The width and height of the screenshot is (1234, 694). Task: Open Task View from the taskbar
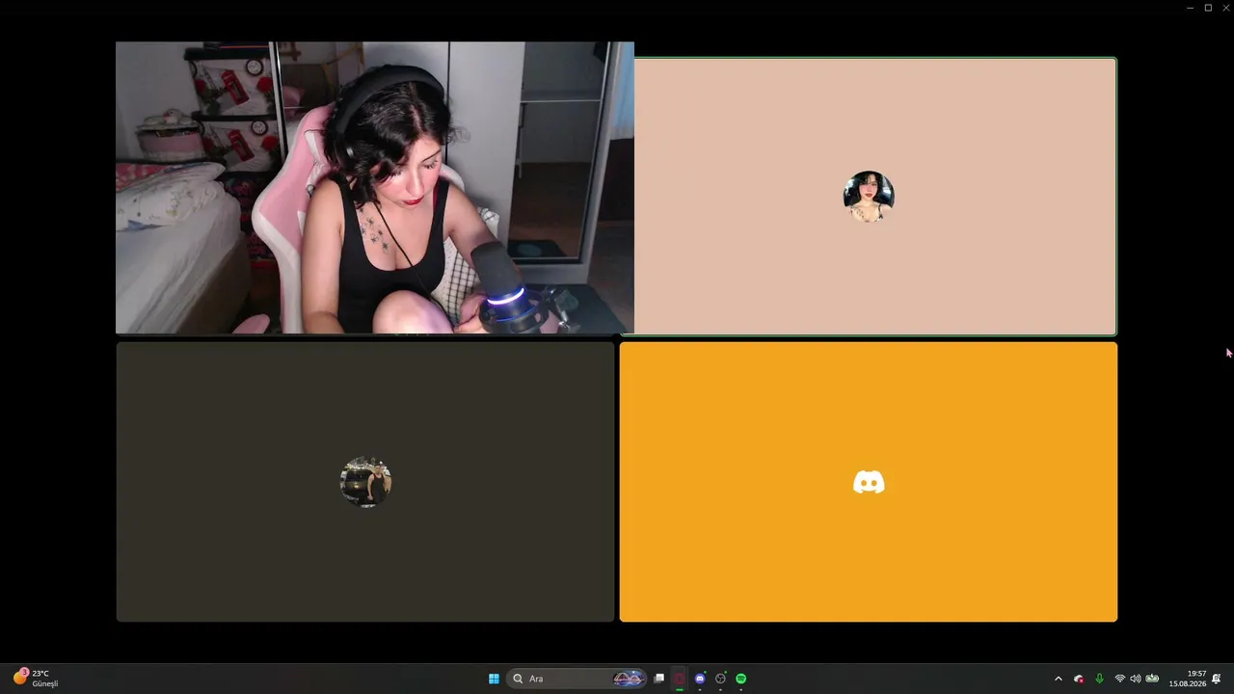point(659,679)
